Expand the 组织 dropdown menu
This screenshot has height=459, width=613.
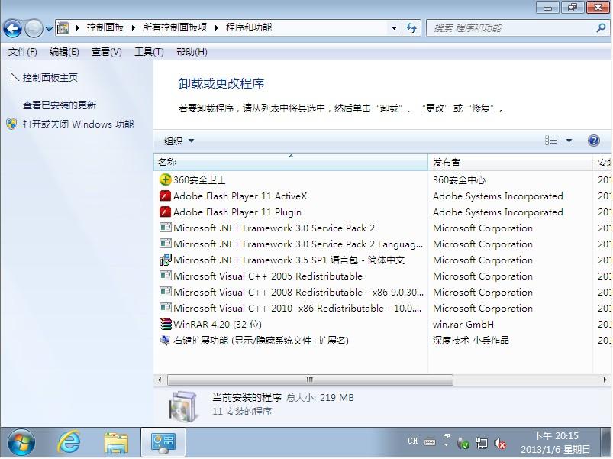[x=179, y=141]
